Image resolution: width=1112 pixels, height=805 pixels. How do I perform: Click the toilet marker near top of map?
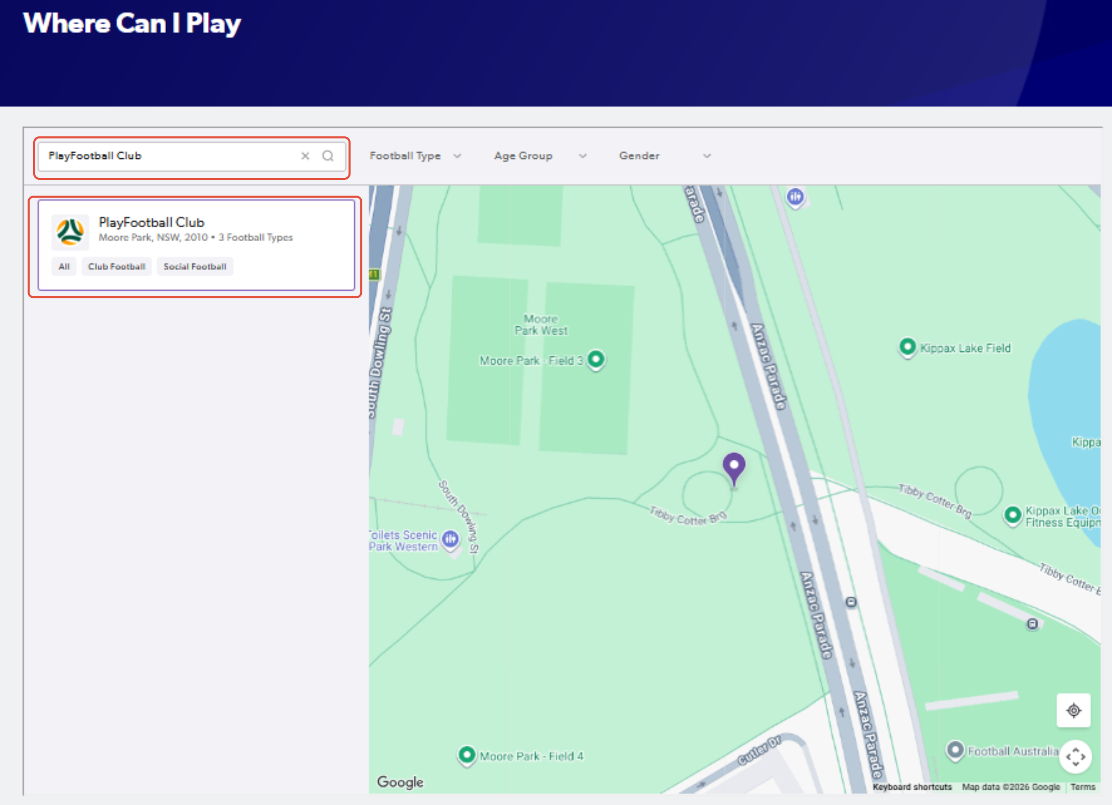795,197
